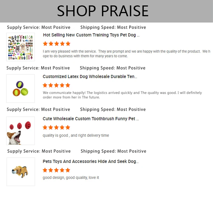213x213 pixels.
Task: Click 'Cute Wholesale Custom Toothbrush Funny Pet' title
Action: pos(91,119)
